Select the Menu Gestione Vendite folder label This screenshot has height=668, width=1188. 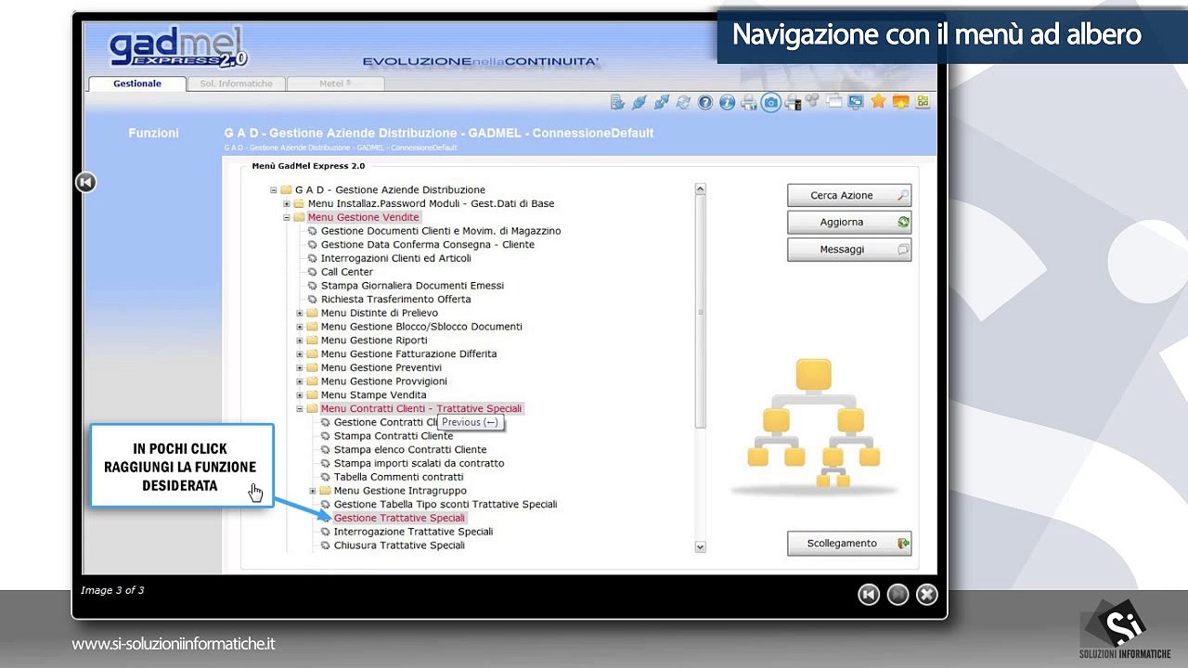[363, 217]
